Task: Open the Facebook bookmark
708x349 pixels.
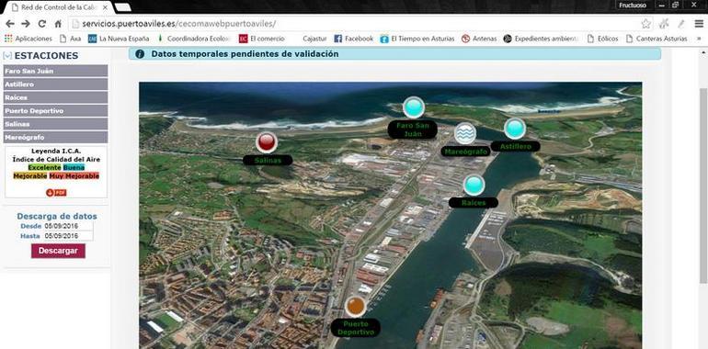Action: click(x=354, y=39)
